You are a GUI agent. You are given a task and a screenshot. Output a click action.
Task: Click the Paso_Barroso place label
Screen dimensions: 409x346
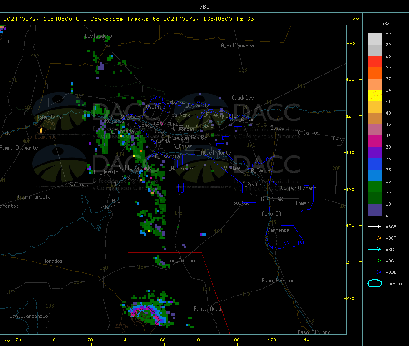(x=278, y=281)
